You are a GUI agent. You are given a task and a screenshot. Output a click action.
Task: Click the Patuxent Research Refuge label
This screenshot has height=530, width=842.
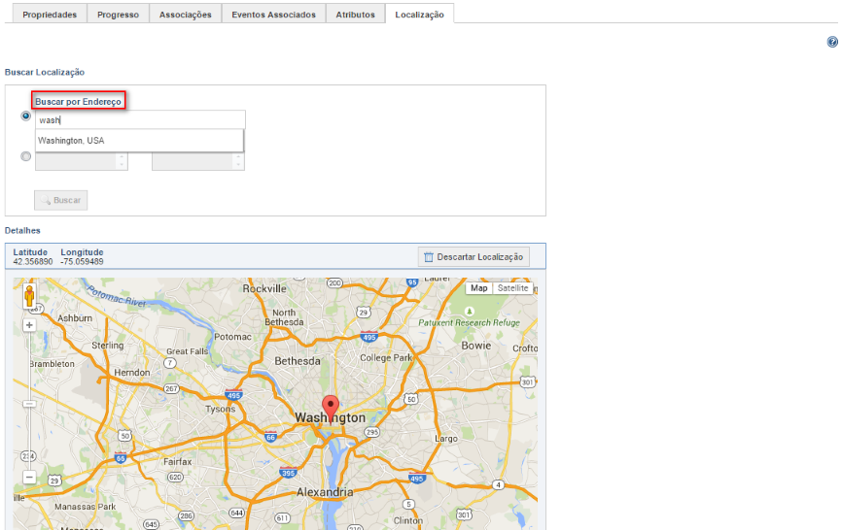[x=470, y=322]
